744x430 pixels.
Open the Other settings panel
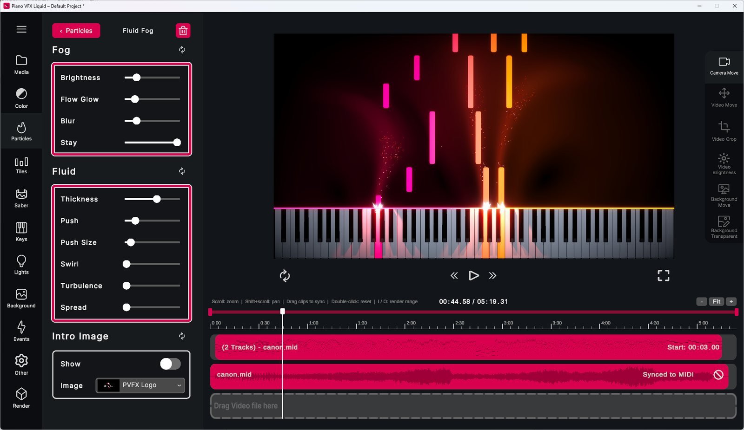click(x=21, y=365)
